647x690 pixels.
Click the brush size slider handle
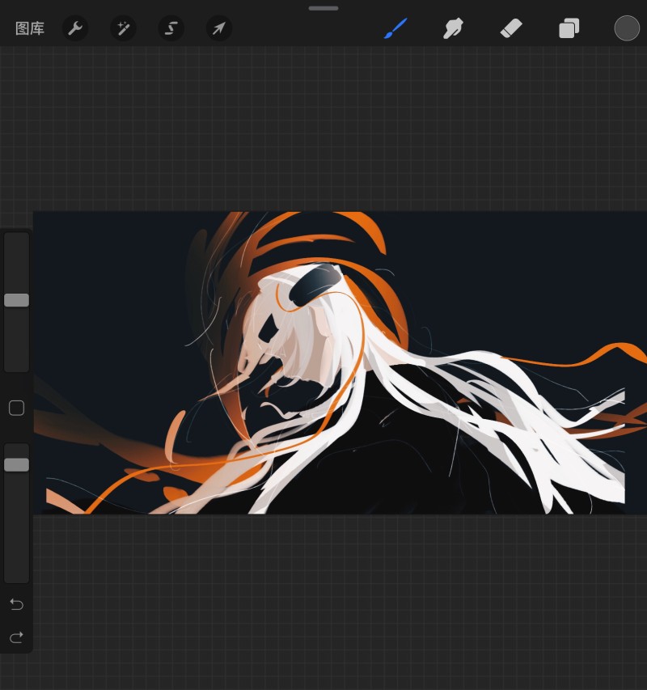pyautogui.click(x=17, y=300)
